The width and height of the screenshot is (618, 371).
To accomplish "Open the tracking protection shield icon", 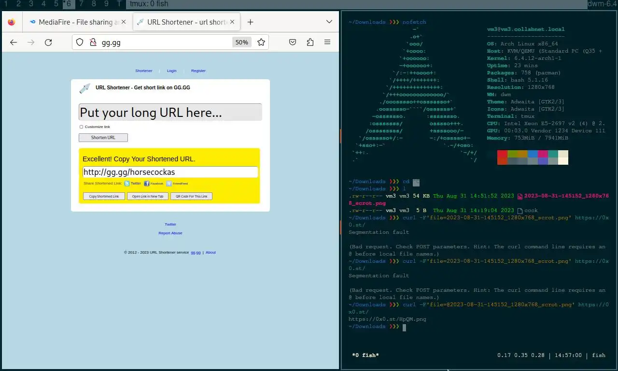I will [80, 43].
